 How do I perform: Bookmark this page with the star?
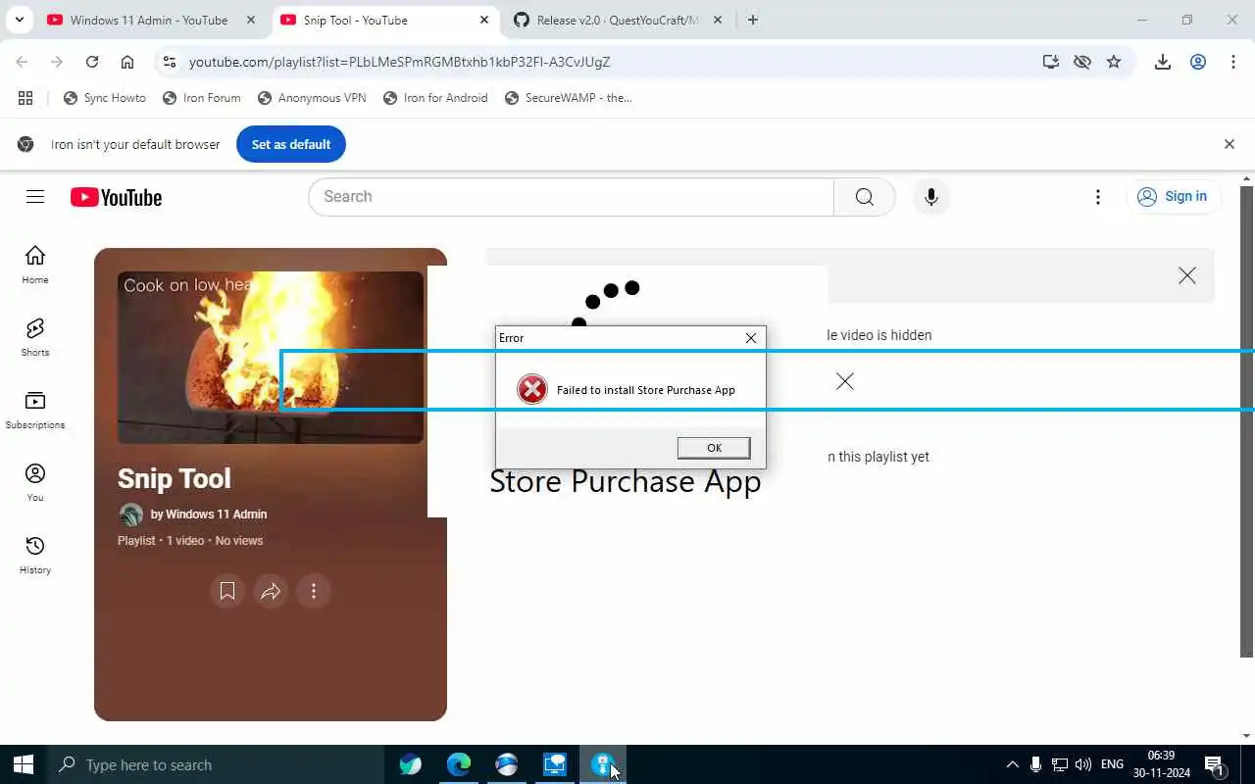1114,62
